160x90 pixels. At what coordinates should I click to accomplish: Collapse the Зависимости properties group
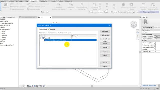coord(151,30)
